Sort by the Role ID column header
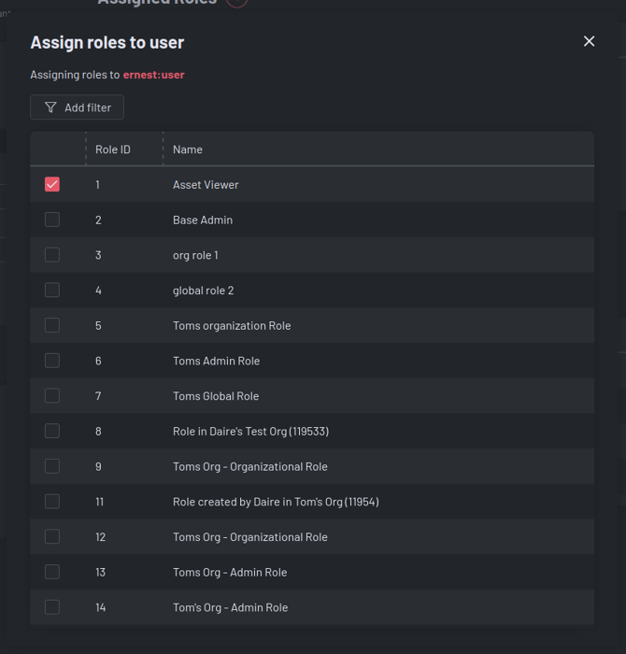The image size is (626, 654). [x=113, y=149]
